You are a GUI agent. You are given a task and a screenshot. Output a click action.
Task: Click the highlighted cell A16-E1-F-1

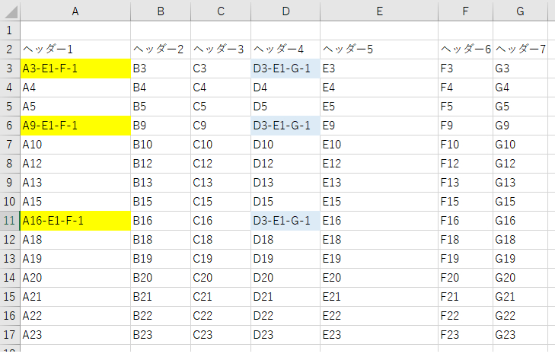click(75, 221)
